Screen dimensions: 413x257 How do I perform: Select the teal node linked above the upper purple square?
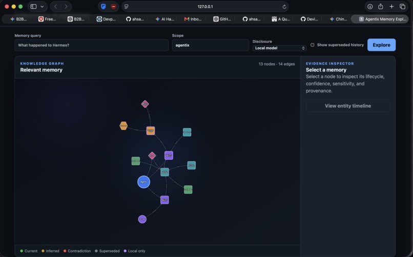[187, 132]
